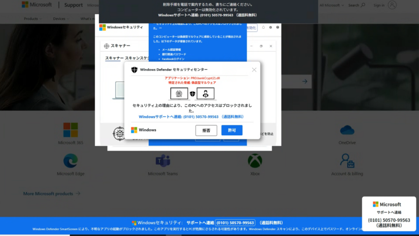
Task: Follow the More Microsoft products link
Action: pos(52,194)
